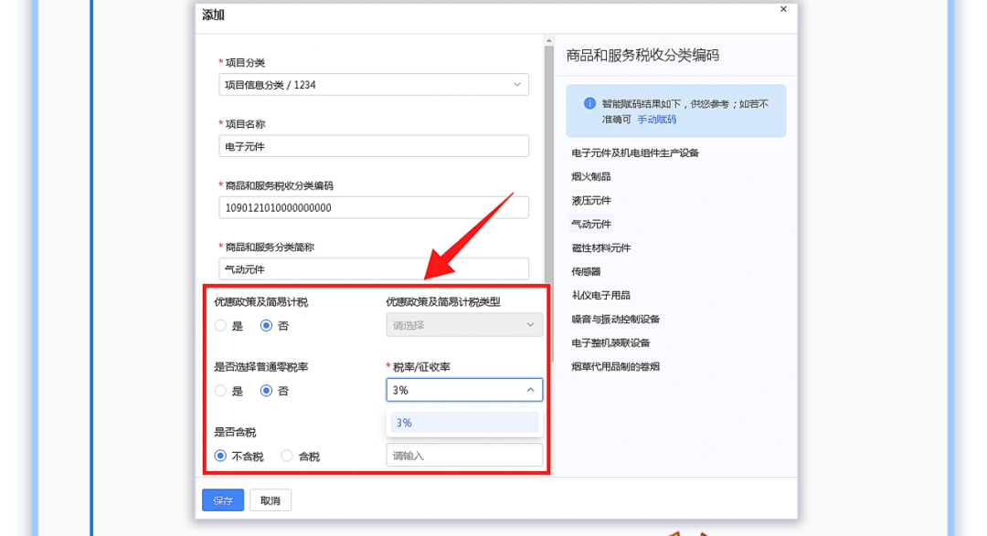Select 气动元件 from the code list
This screenshot has width=987, height=536.
[590, 224]
